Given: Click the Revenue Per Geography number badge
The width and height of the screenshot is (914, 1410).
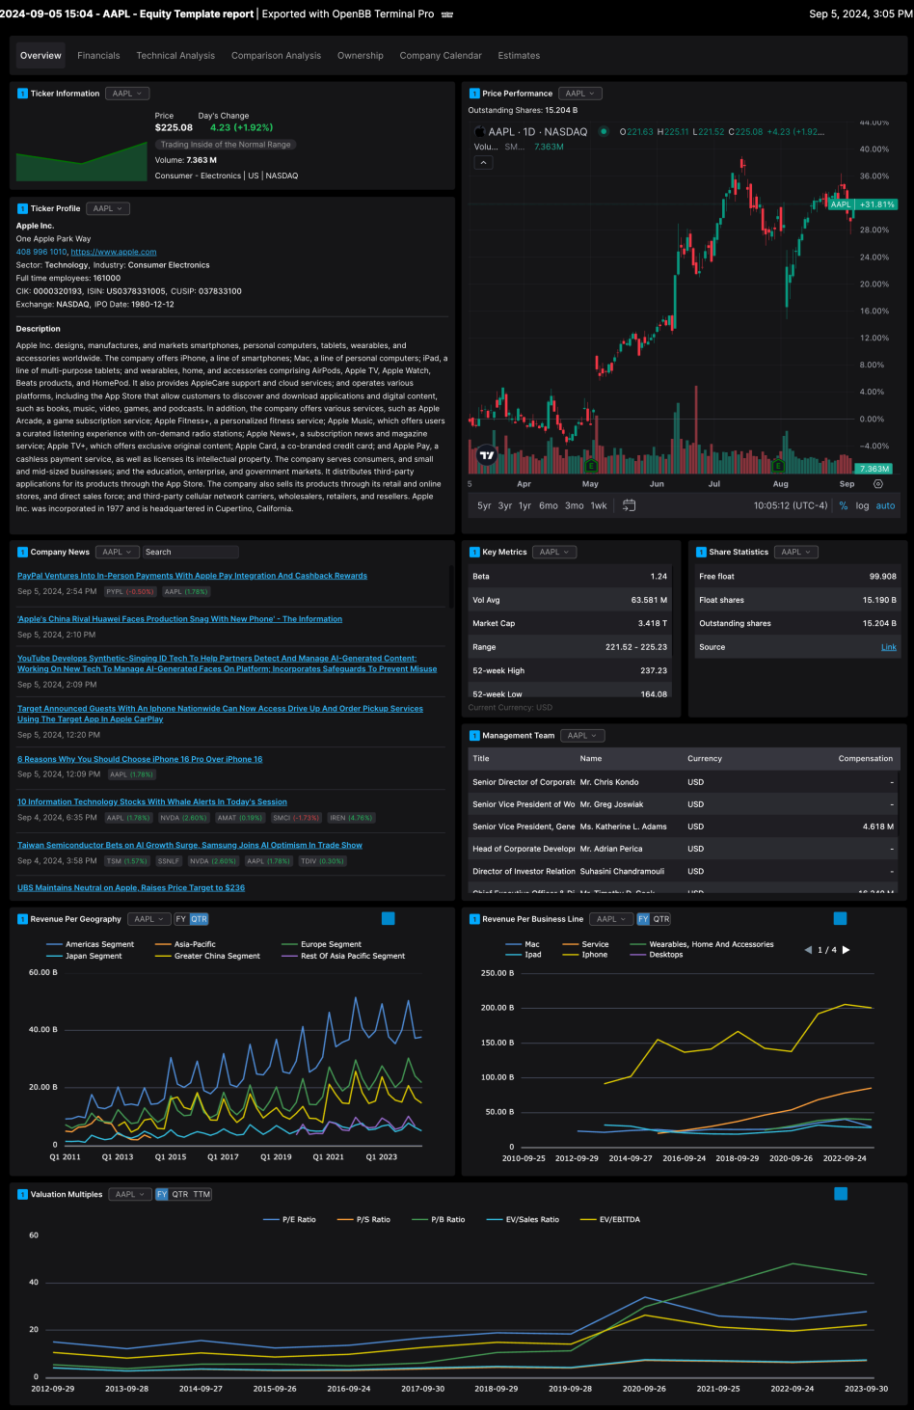Looking at the screenshot, I should pos(22,919).
